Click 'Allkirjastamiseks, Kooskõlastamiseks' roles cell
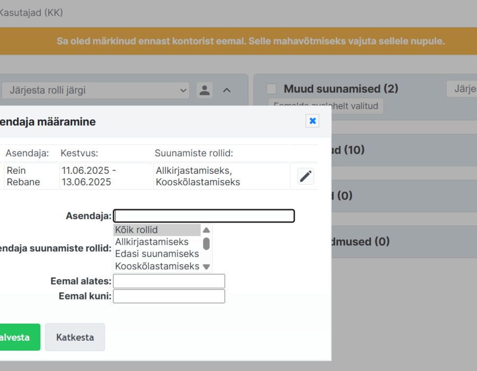Viewport: 477px width, 371px height. click(221, 176)
